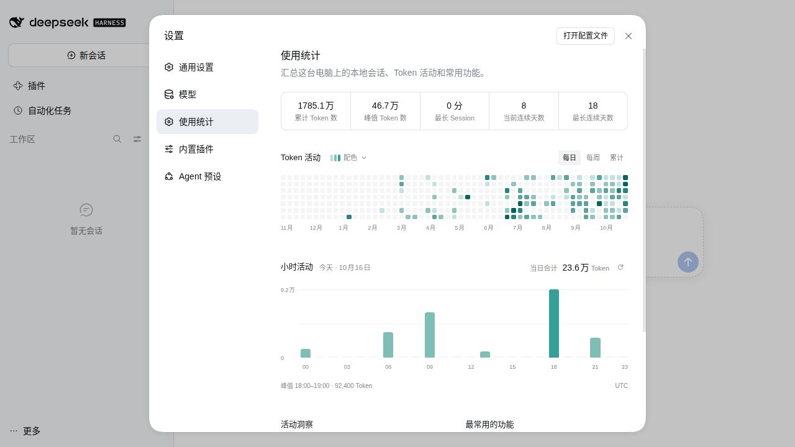
Task: Click the 活动洞察 section heading
Action: pyautogui.click(x=297, y=425)
